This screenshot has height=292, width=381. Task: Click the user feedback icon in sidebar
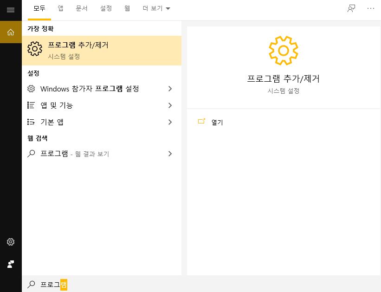point(11,264)
